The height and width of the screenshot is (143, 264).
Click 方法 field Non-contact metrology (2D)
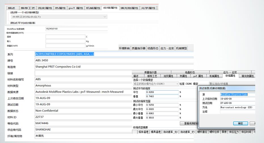[238, 107]
